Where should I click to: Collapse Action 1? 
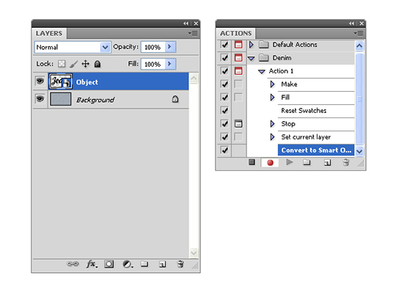point(262,72)
